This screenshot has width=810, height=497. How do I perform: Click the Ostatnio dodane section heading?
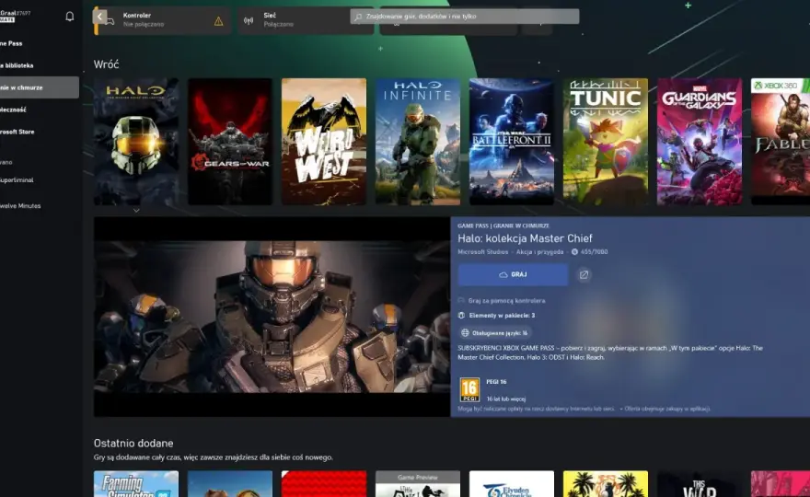point(133,444)
